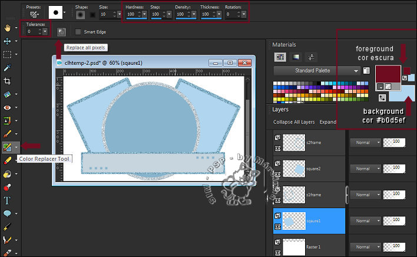Switch to the Mixer tab in Materials
Image resolution: width=417 pixels, height=257 pixels.
click(x=311, y=57)
